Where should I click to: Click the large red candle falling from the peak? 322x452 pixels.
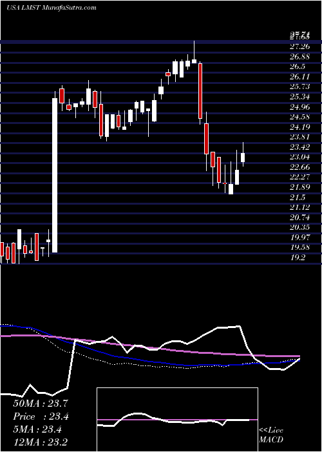(x=200, y=91)
